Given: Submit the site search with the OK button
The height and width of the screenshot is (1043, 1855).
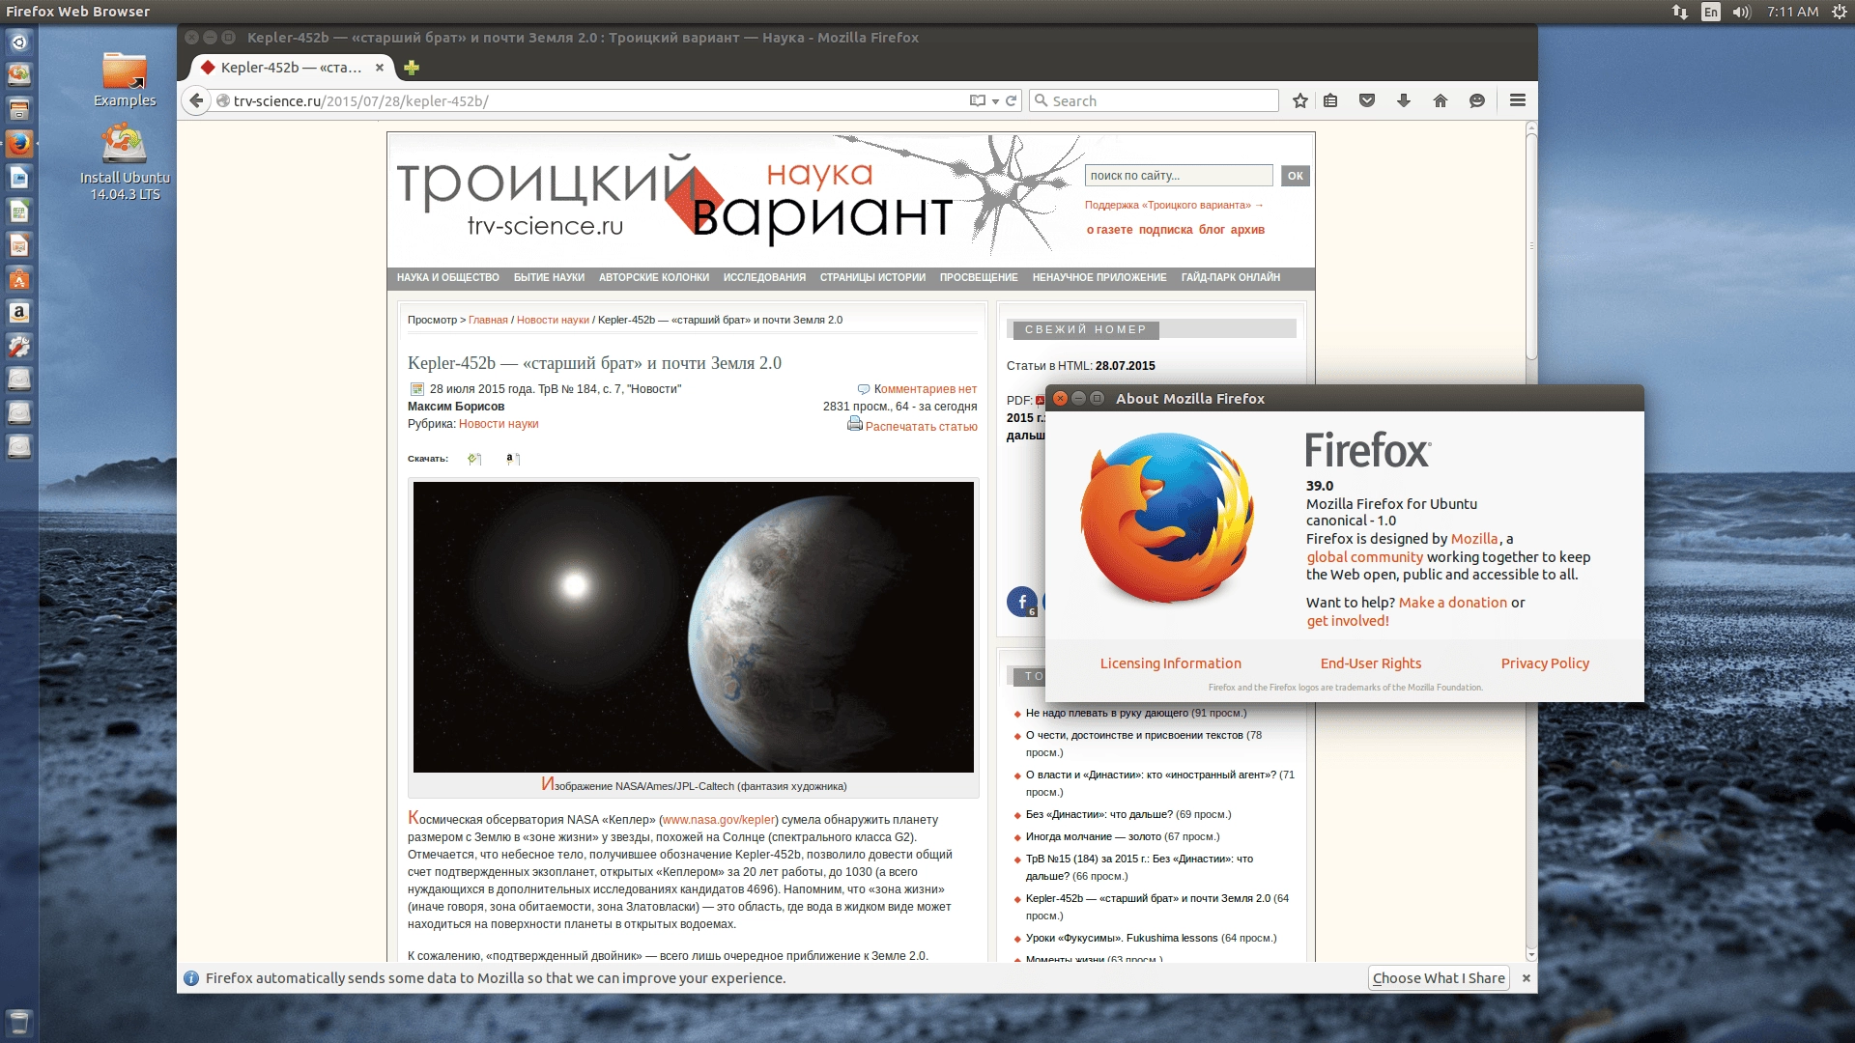Looking at the screenshot, I should 1296,176.
